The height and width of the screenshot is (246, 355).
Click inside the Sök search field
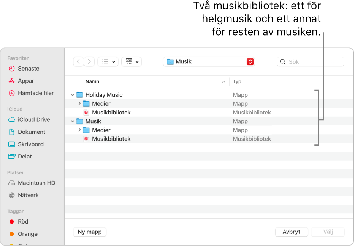pos(310,61)
